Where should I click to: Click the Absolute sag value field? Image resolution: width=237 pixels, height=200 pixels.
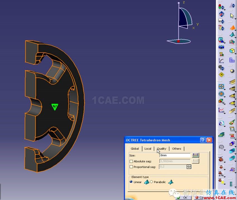(x=175, y=161)
